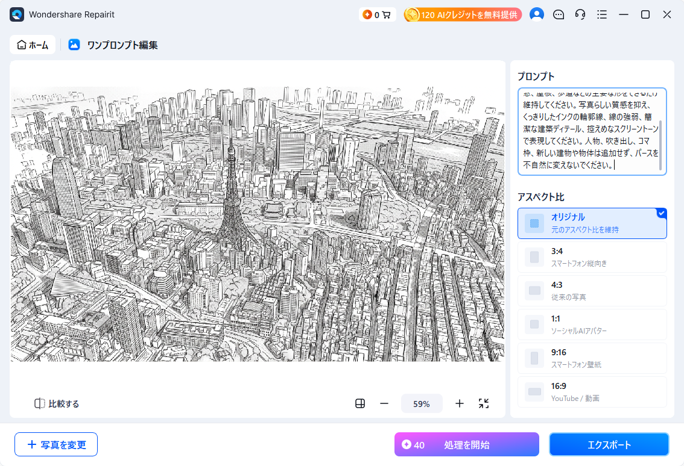
Task: Click the ワンプロンプト編集 image icon
Action: (x=74, y=45)
